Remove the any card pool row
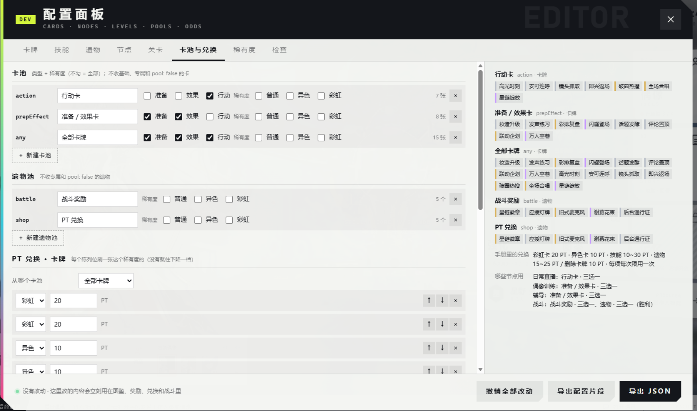This screenshot has width=697, height=411. tap(456, 138)
